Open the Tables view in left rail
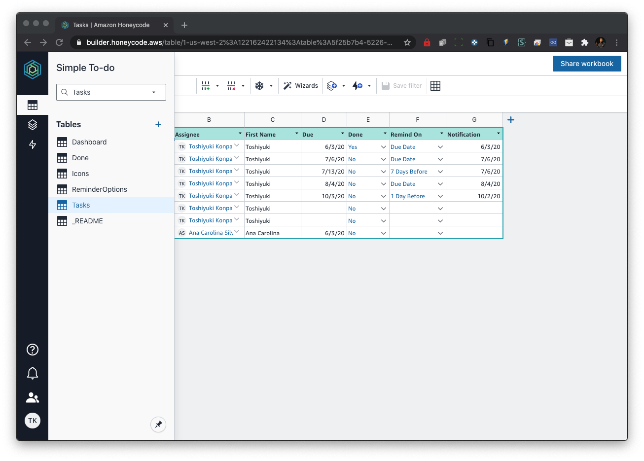The width and height of the screenshot is (644, 461). tap(33, 105)
